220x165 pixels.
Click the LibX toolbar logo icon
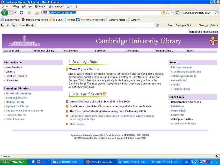[2, 25]
